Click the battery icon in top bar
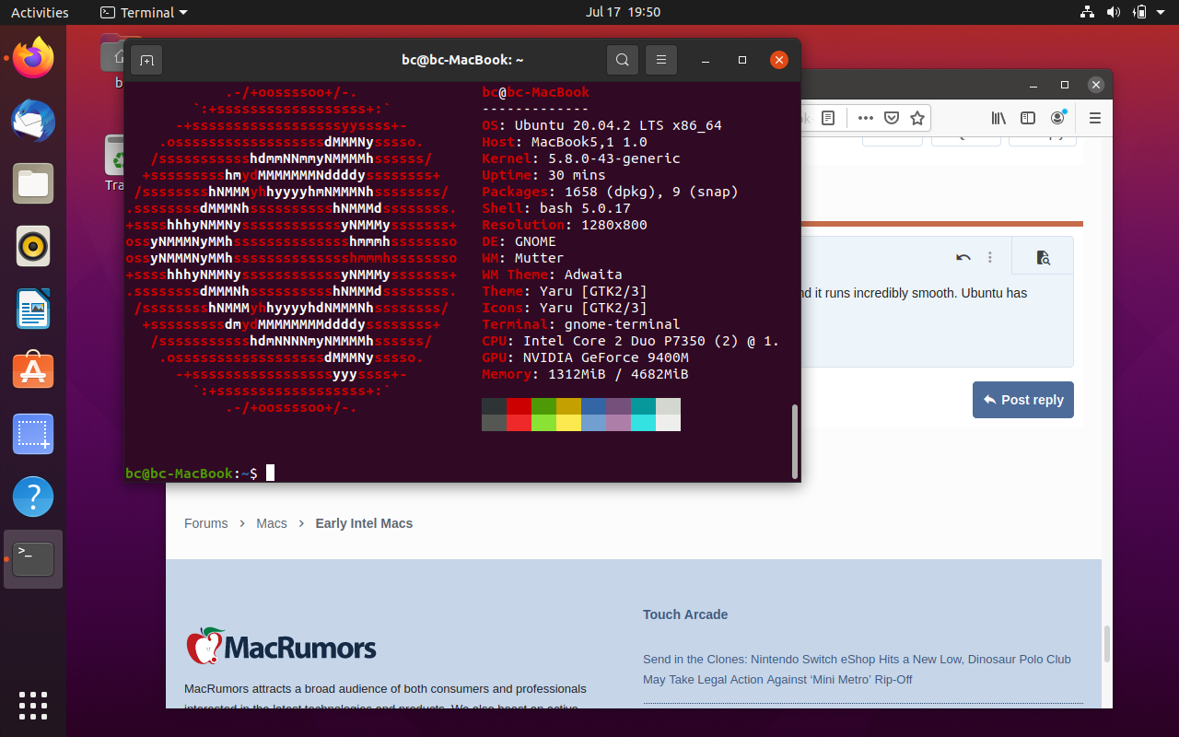Image resolution: width=1179 pixels, height=737 pixels. [1140, 12]
